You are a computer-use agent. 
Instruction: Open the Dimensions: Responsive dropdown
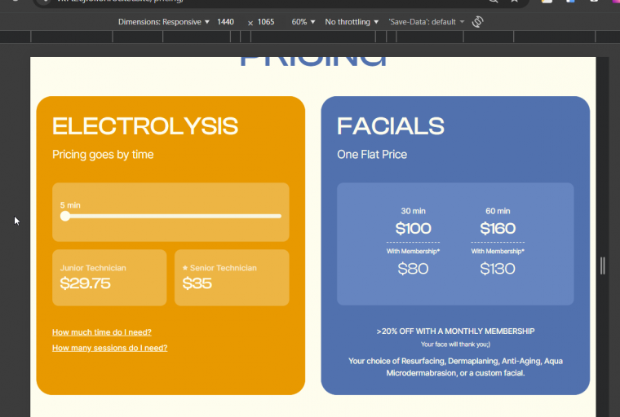pos(164,22)
